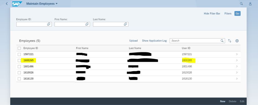Click Delete in the footer
The height and width of the screenshot is (105, 258).
point(233,101)
